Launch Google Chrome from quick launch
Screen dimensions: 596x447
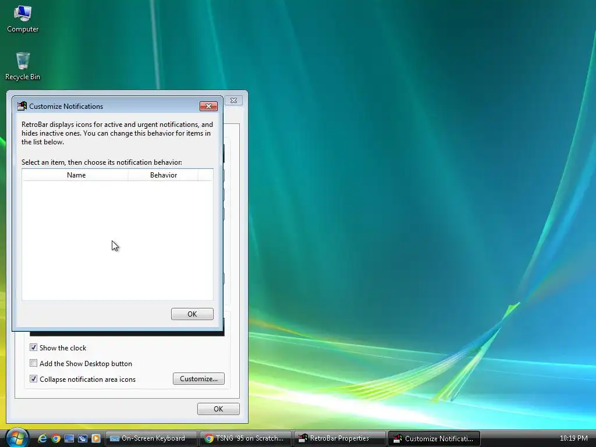(56, 438)
